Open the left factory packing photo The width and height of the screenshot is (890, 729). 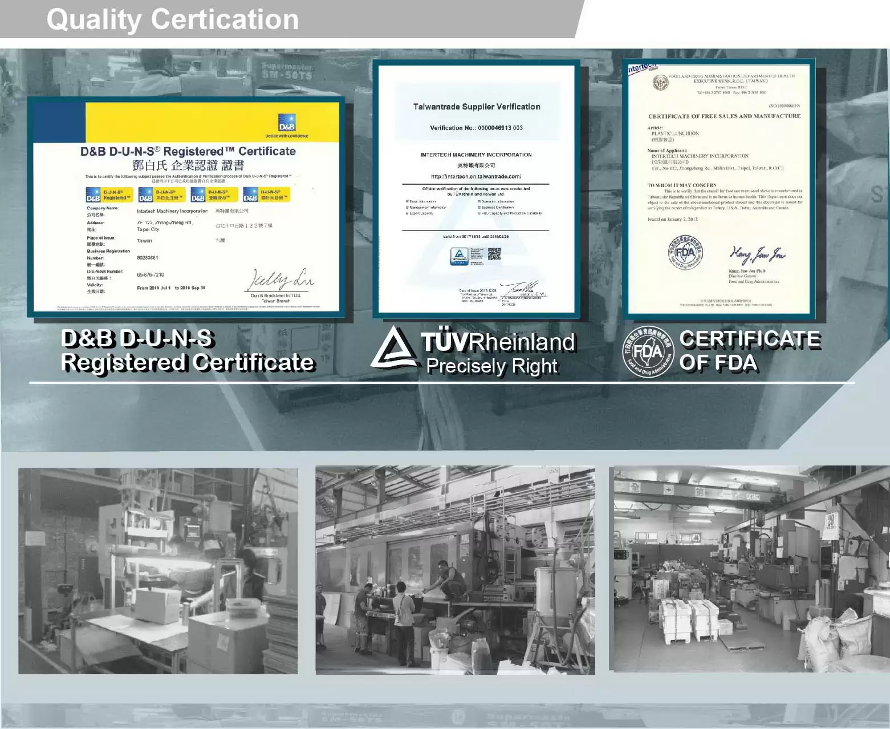click(x=158, y=570)
